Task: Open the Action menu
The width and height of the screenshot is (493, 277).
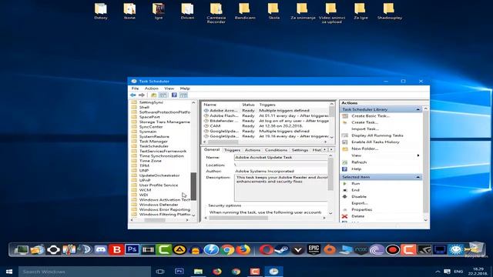Action: [x=152, y=88]
